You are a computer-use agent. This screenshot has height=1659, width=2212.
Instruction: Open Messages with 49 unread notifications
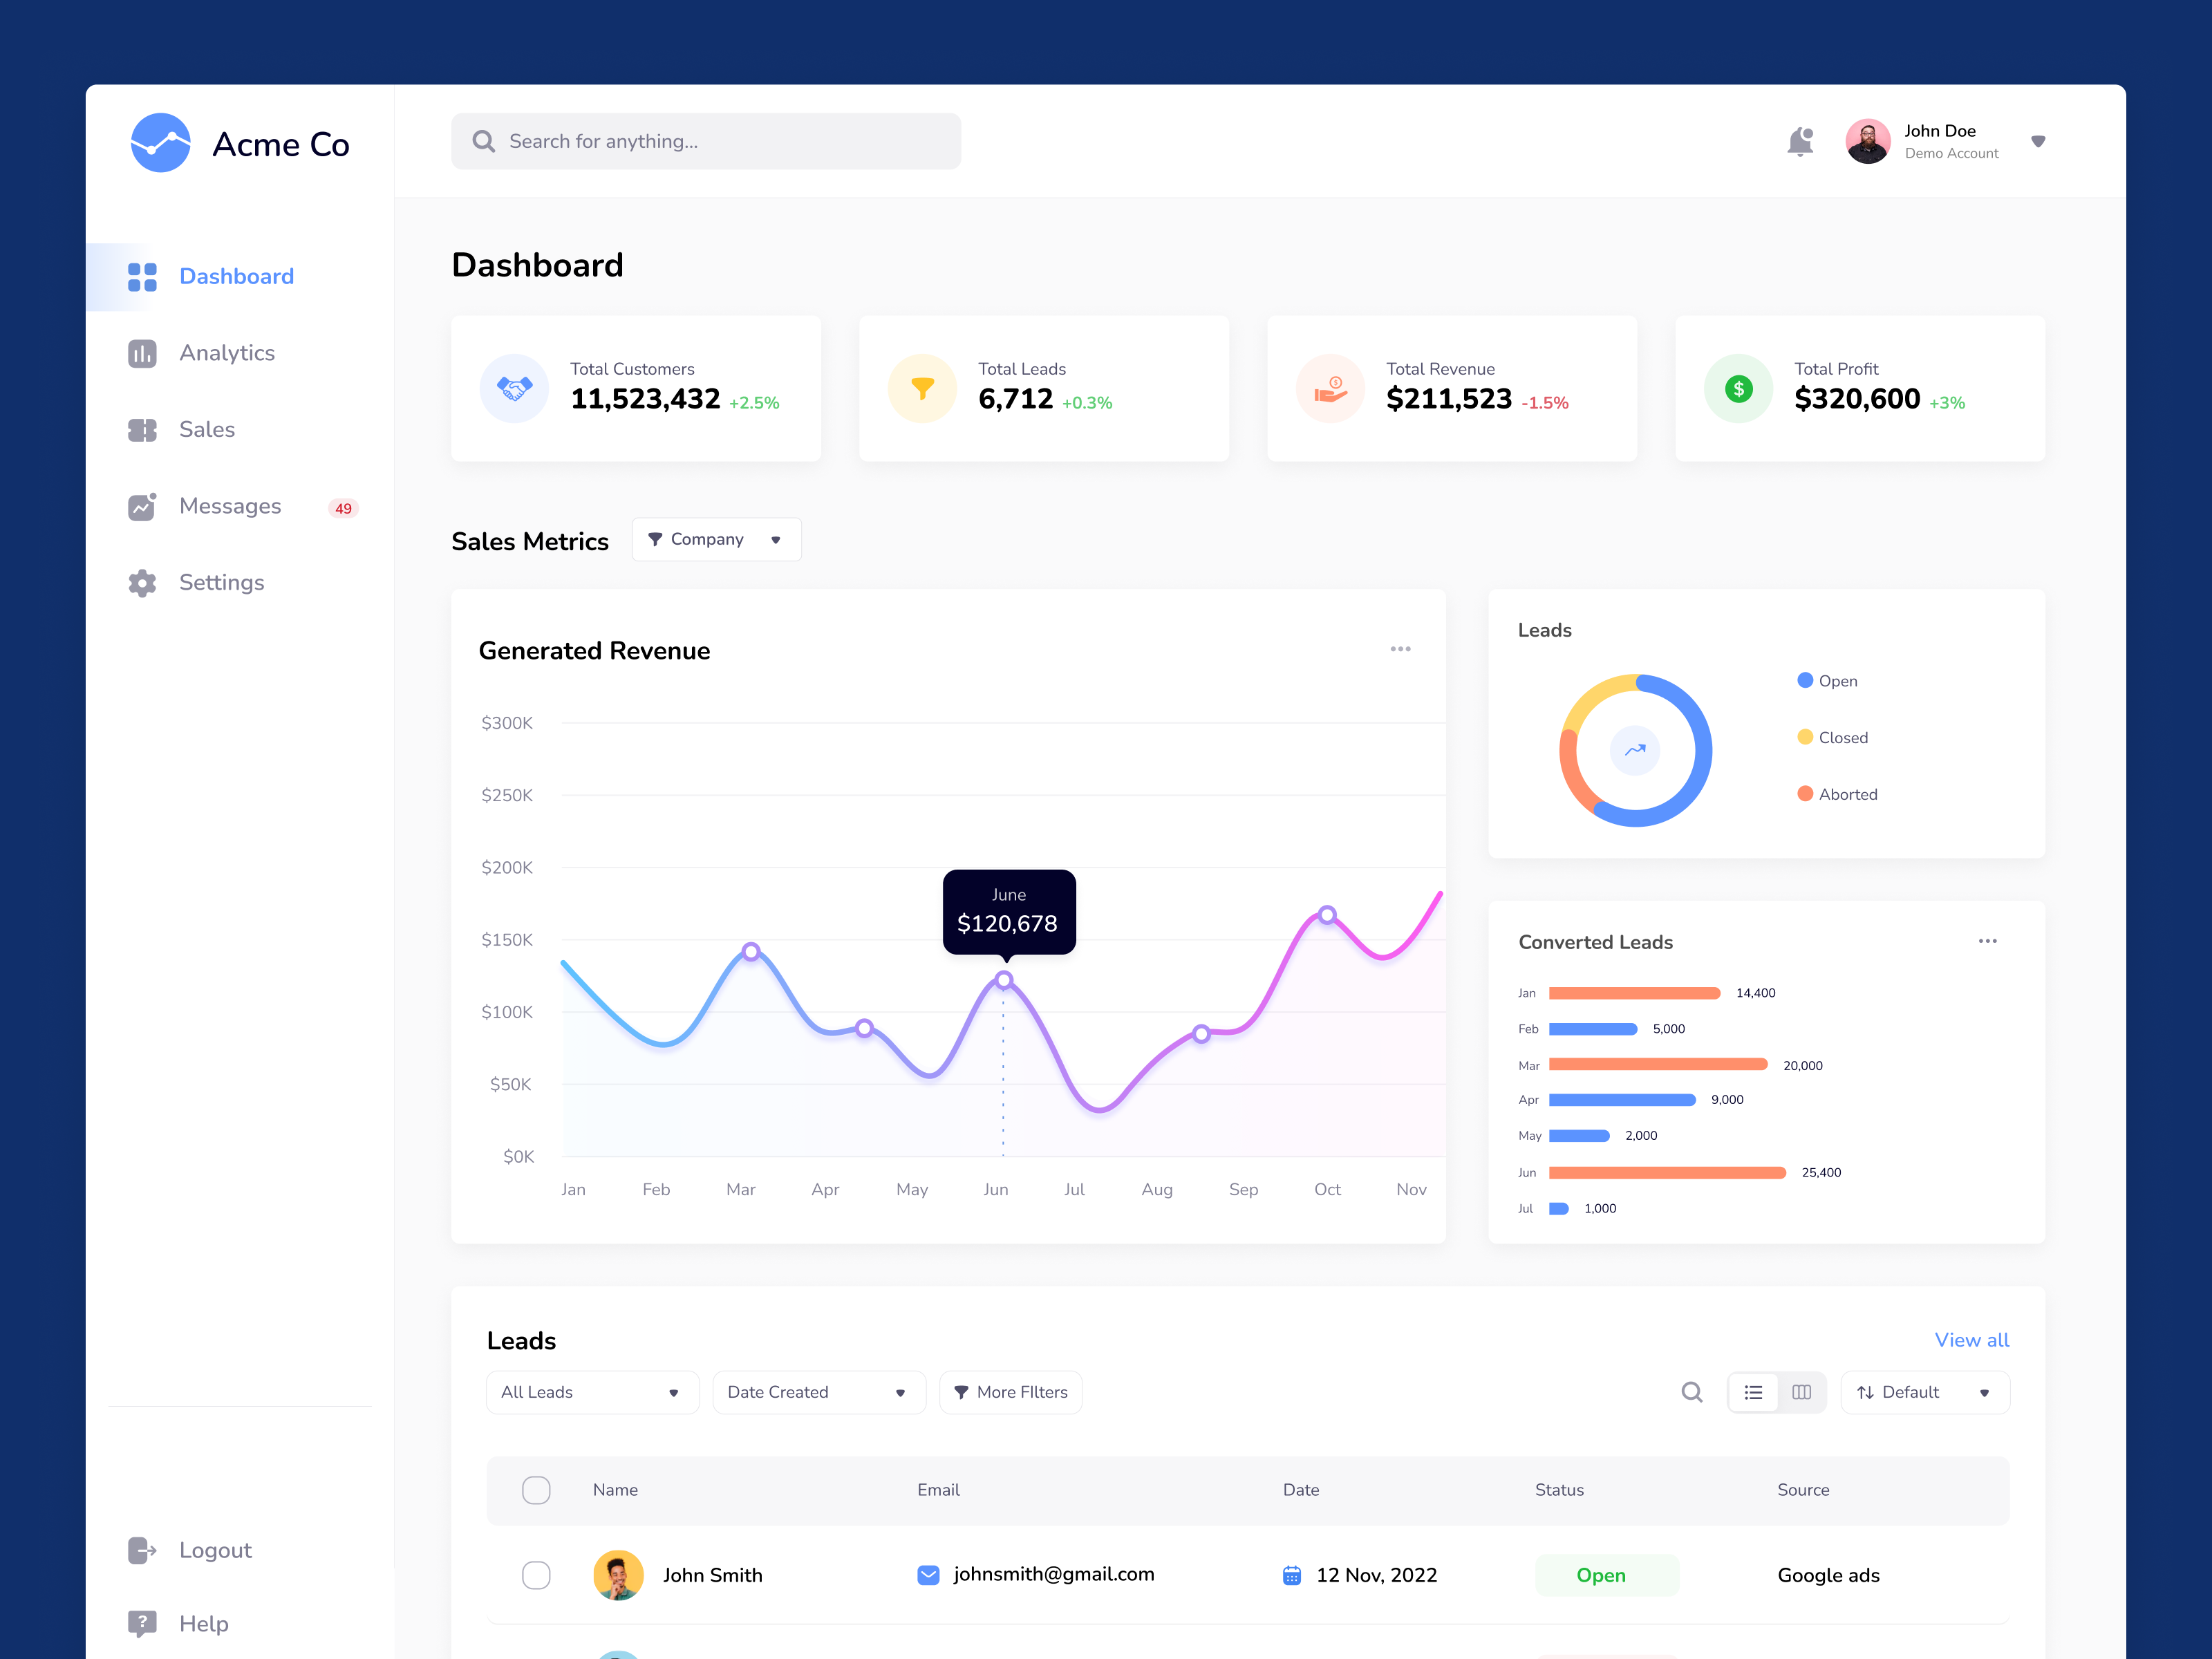143,506
